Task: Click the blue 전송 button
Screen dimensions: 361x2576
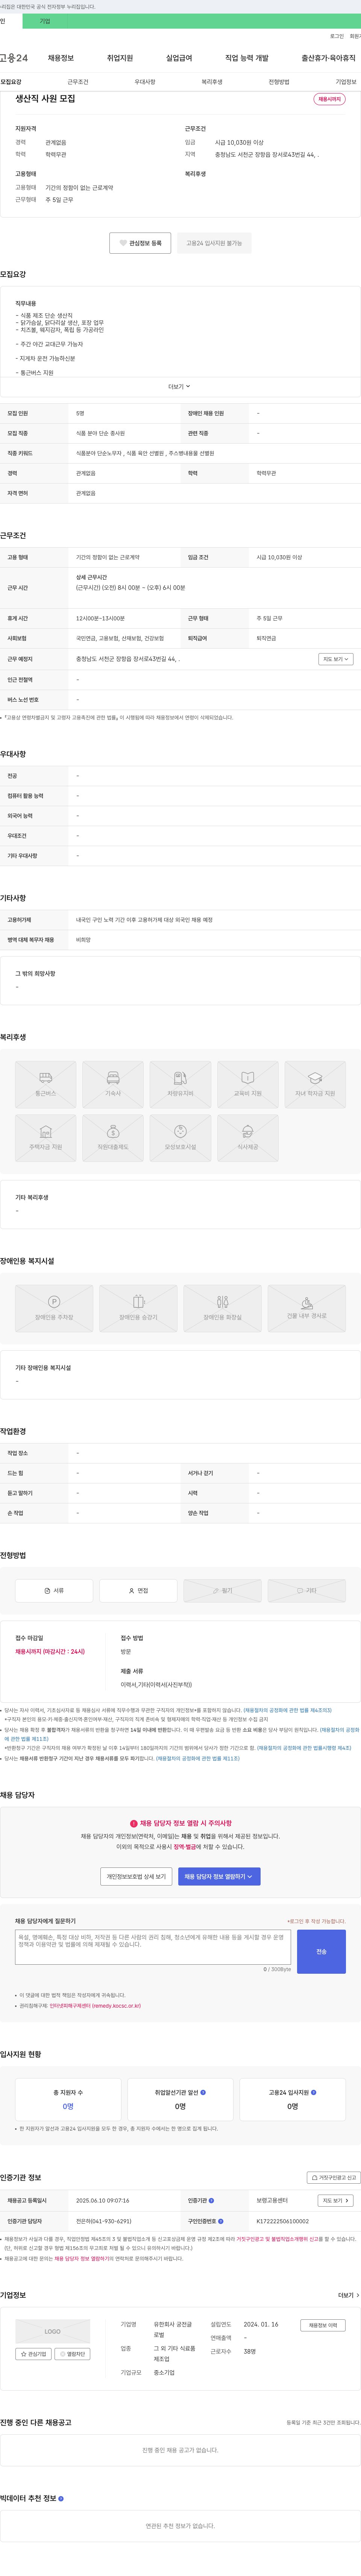Action: 321,1951
